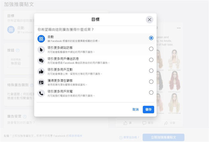This screenshot has height=142, width=209.
Task: Close the 目標 dialog with X
Action: pos(150,20)
